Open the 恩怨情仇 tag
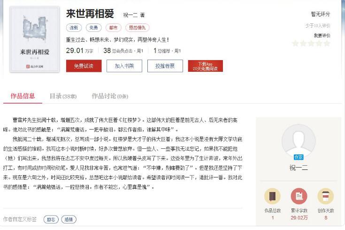Image resolution: width=345 pixels, height=230 pixels. (137, 28)
